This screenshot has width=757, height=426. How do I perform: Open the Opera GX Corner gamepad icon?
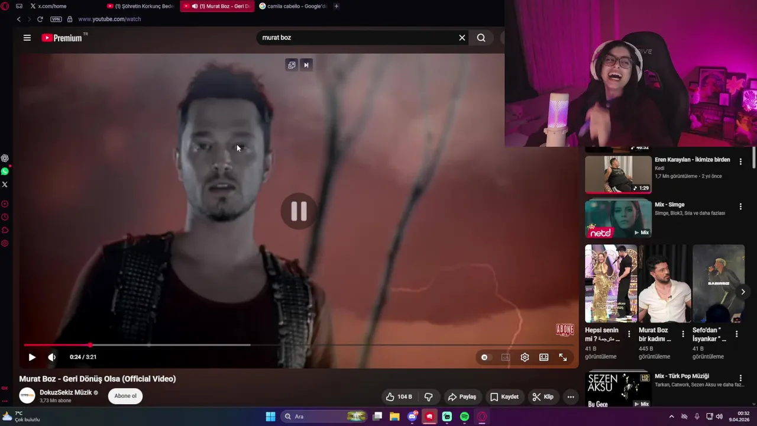coord(19,6)
